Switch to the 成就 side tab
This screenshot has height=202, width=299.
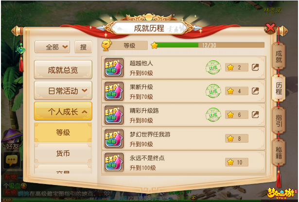pyautogui.click(x=279, y=56)
